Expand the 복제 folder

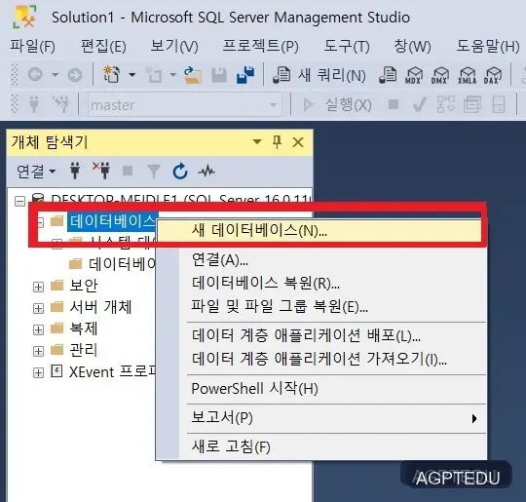38,329
